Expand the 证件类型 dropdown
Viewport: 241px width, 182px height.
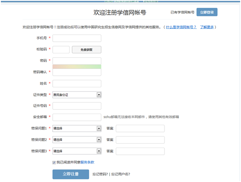[x=77, y=95]
